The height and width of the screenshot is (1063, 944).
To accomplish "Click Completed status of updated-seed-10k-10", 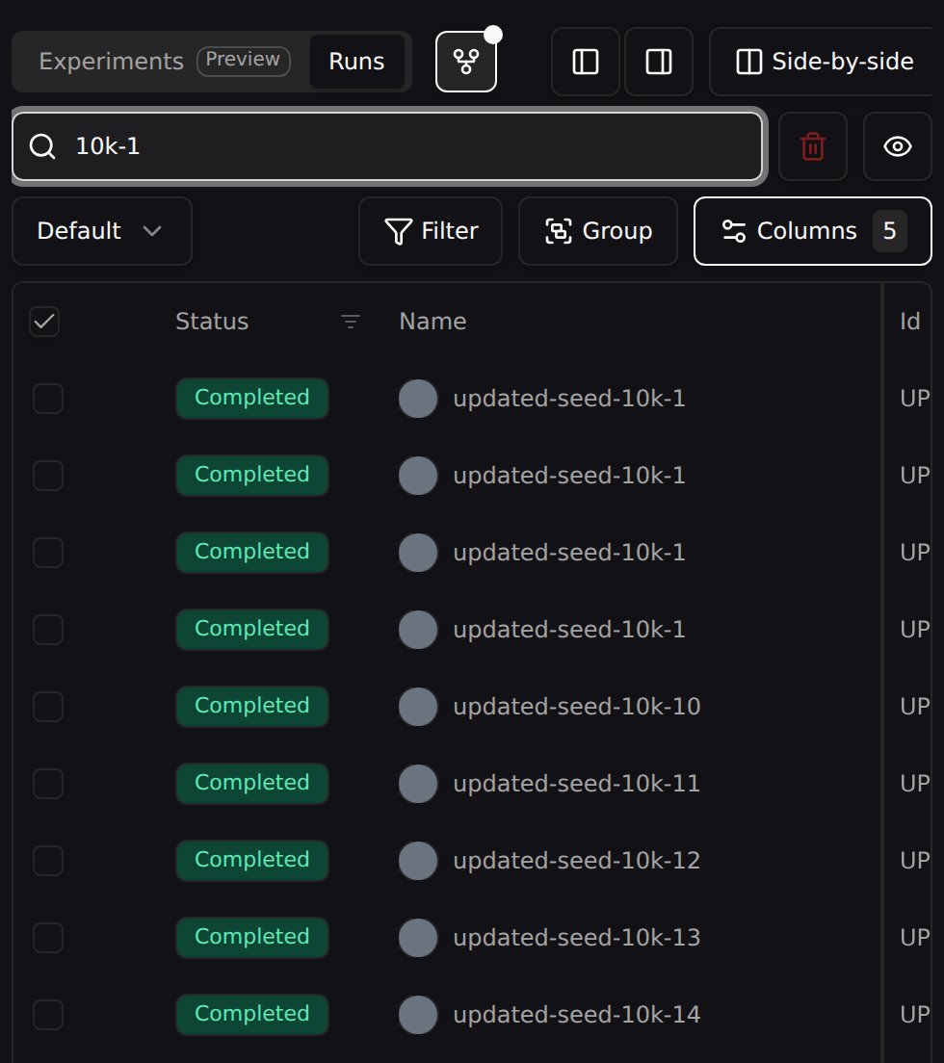I will click(x=252, y=707).
